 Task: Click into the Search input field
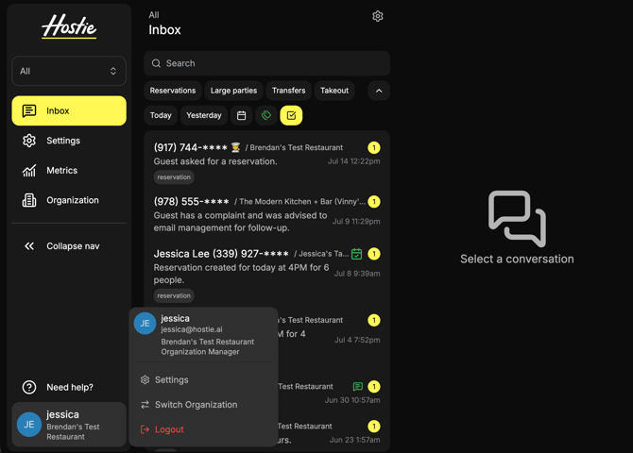point(266,63)
